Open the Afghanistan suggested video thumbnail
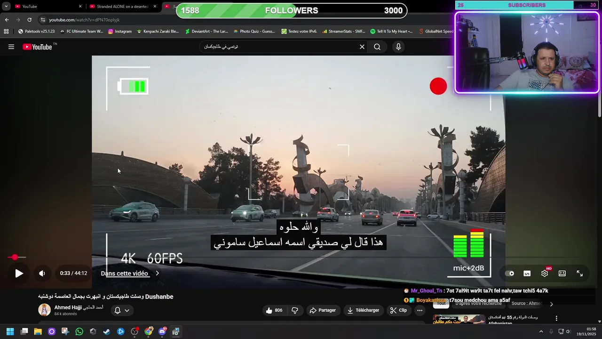The image size is (602, 339). pos(459,319)
